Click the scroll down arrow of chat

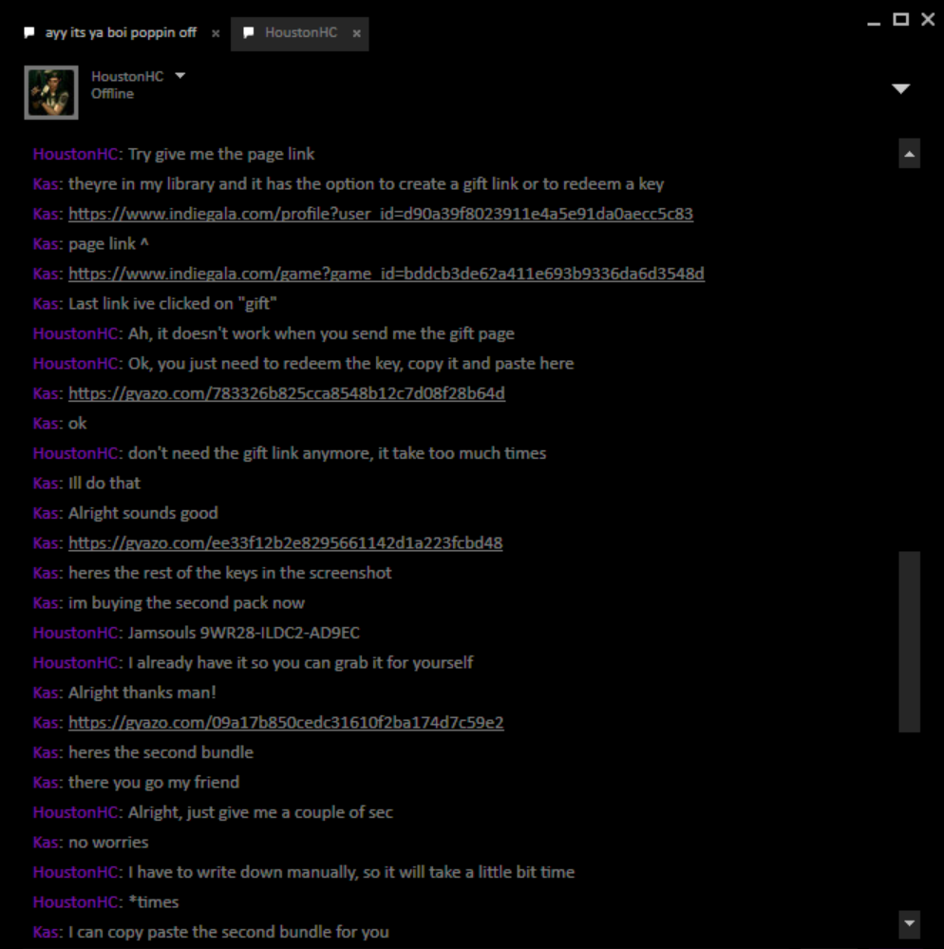pyautogui.click(x=909, y=923)
